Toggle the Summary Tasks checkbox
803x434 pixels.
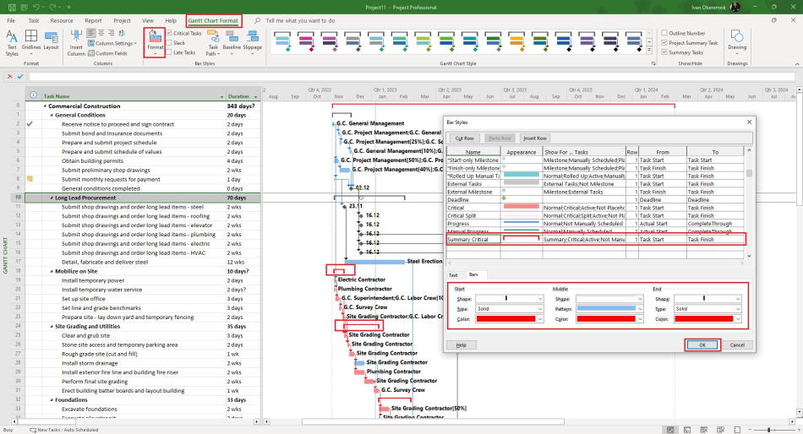(x=664, y=52)
